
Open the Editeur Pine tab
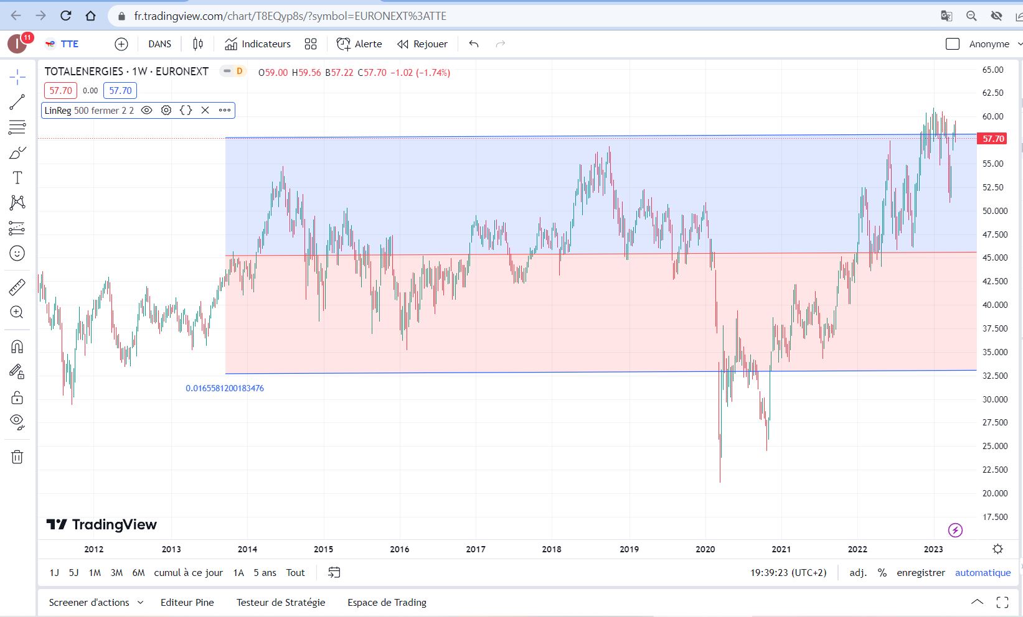point(187,603)
